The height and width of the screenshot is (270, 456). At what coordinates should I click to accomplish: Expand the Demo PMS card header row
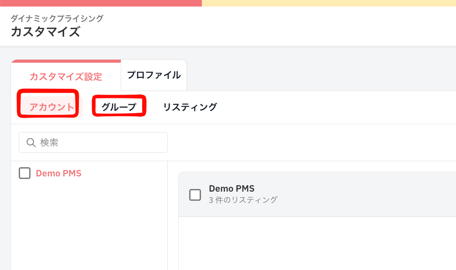pyautogui.click(x=317, y=194)
